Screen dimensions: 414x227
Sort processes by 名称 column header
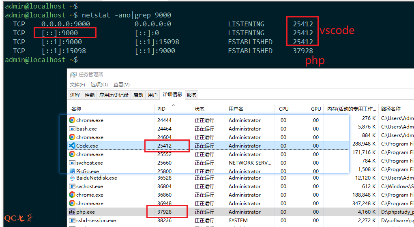click(76, 109)
